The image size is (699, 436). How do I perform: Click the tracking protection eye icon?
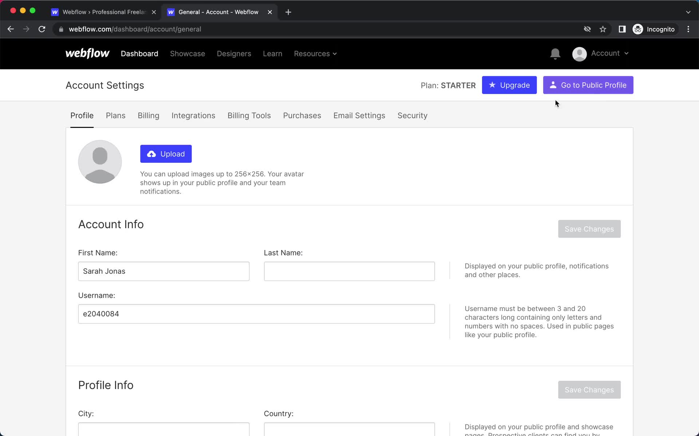[587, 29]
